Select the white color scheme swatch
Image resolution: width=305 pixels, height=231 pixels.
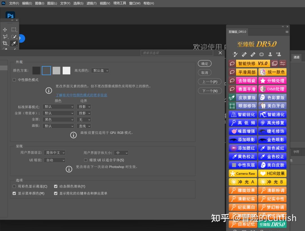pyautogui.click(x=66, y=70)
